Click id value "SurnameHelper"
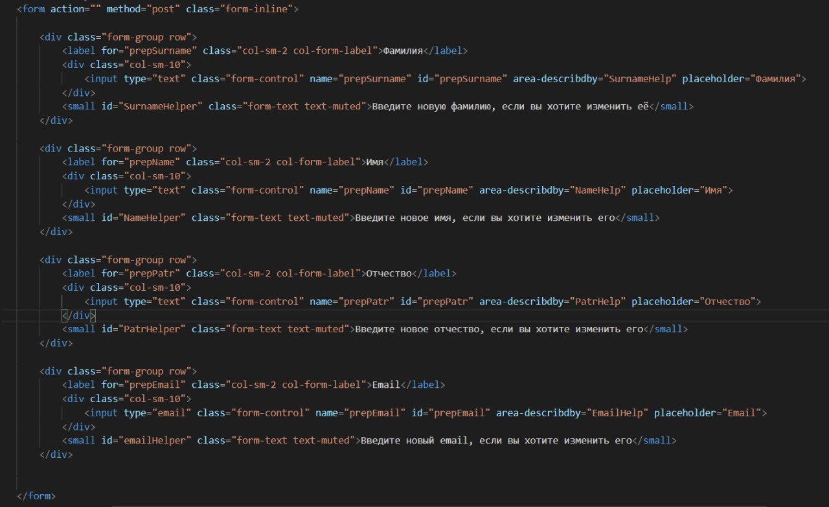The height and width of the screenshot is (507, 829). pyautogui.click(x=161, y=106)
